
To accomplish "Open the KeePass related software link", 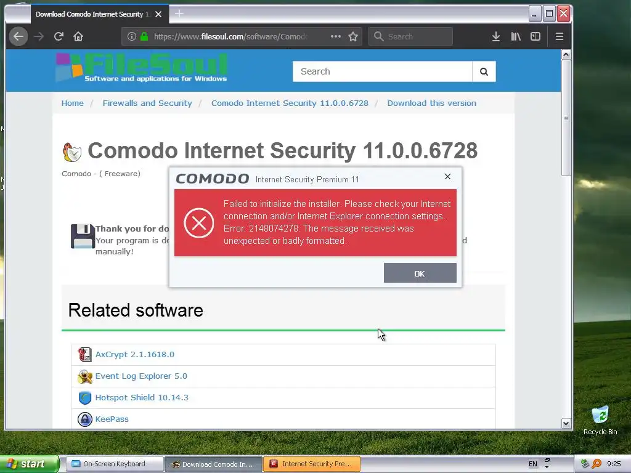I will tap(112, 419).
